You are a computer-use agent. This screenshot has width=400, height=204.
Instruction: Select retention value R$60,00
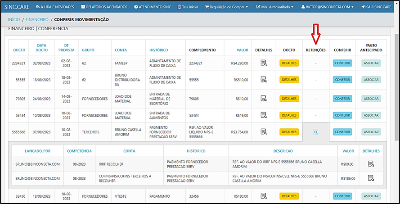click(348, 164)
